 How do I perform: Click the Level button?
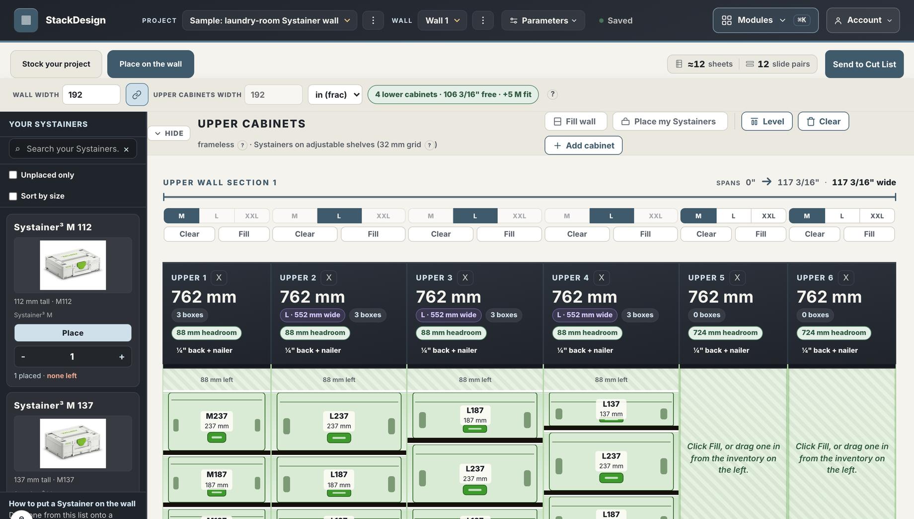point(767,121)
